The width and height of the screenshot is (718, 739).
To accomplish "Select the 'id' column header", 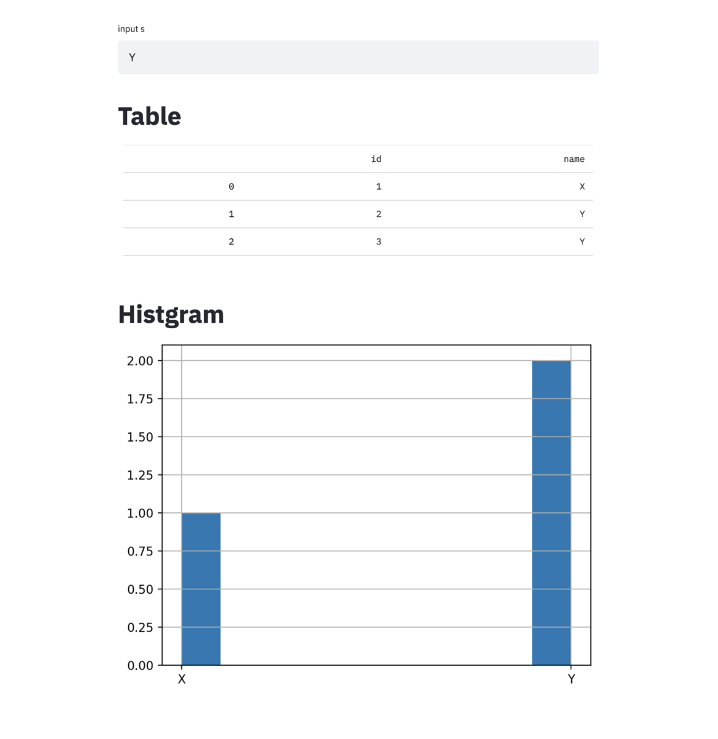I will pos(376,159).
